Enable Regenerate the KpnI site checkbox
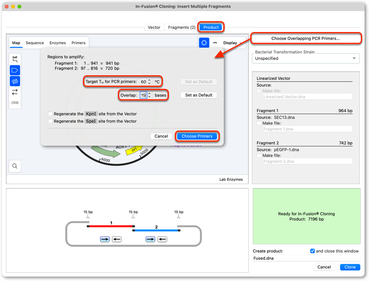Viewport: 369px width, 281px height. coord(50,114)
